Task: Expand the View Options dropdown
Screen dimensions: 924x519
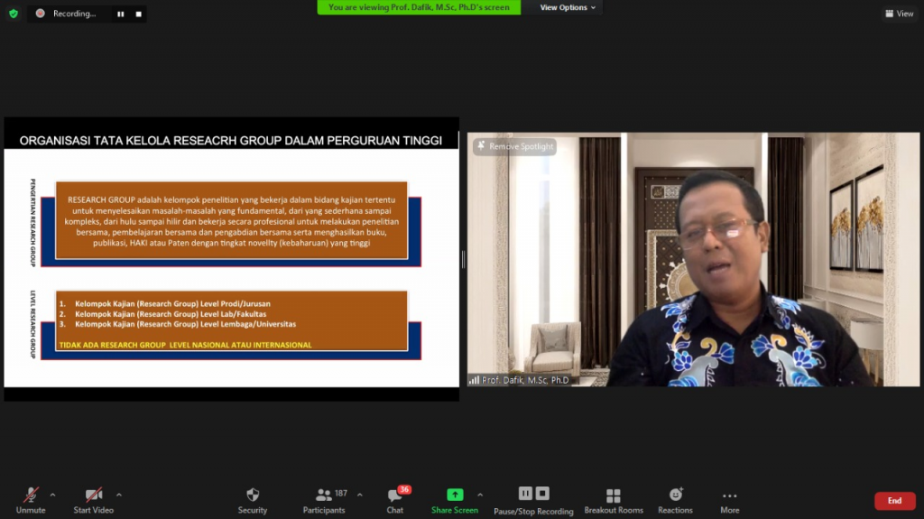Action: coord(568,7)
